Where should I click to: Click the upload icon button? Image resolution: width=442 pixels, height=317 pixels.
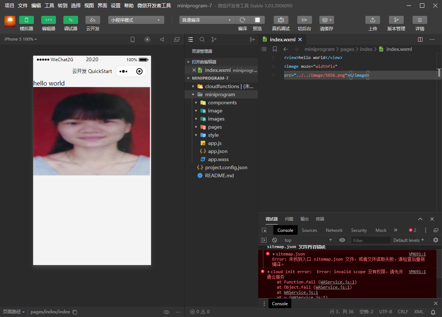372,20
